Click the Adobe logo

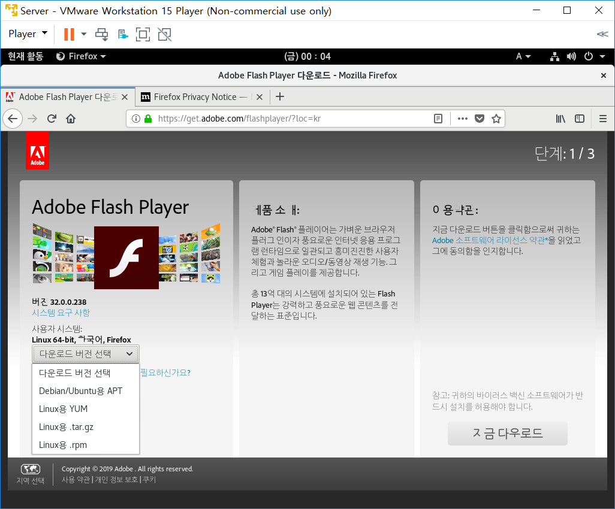tap(37, 150)
